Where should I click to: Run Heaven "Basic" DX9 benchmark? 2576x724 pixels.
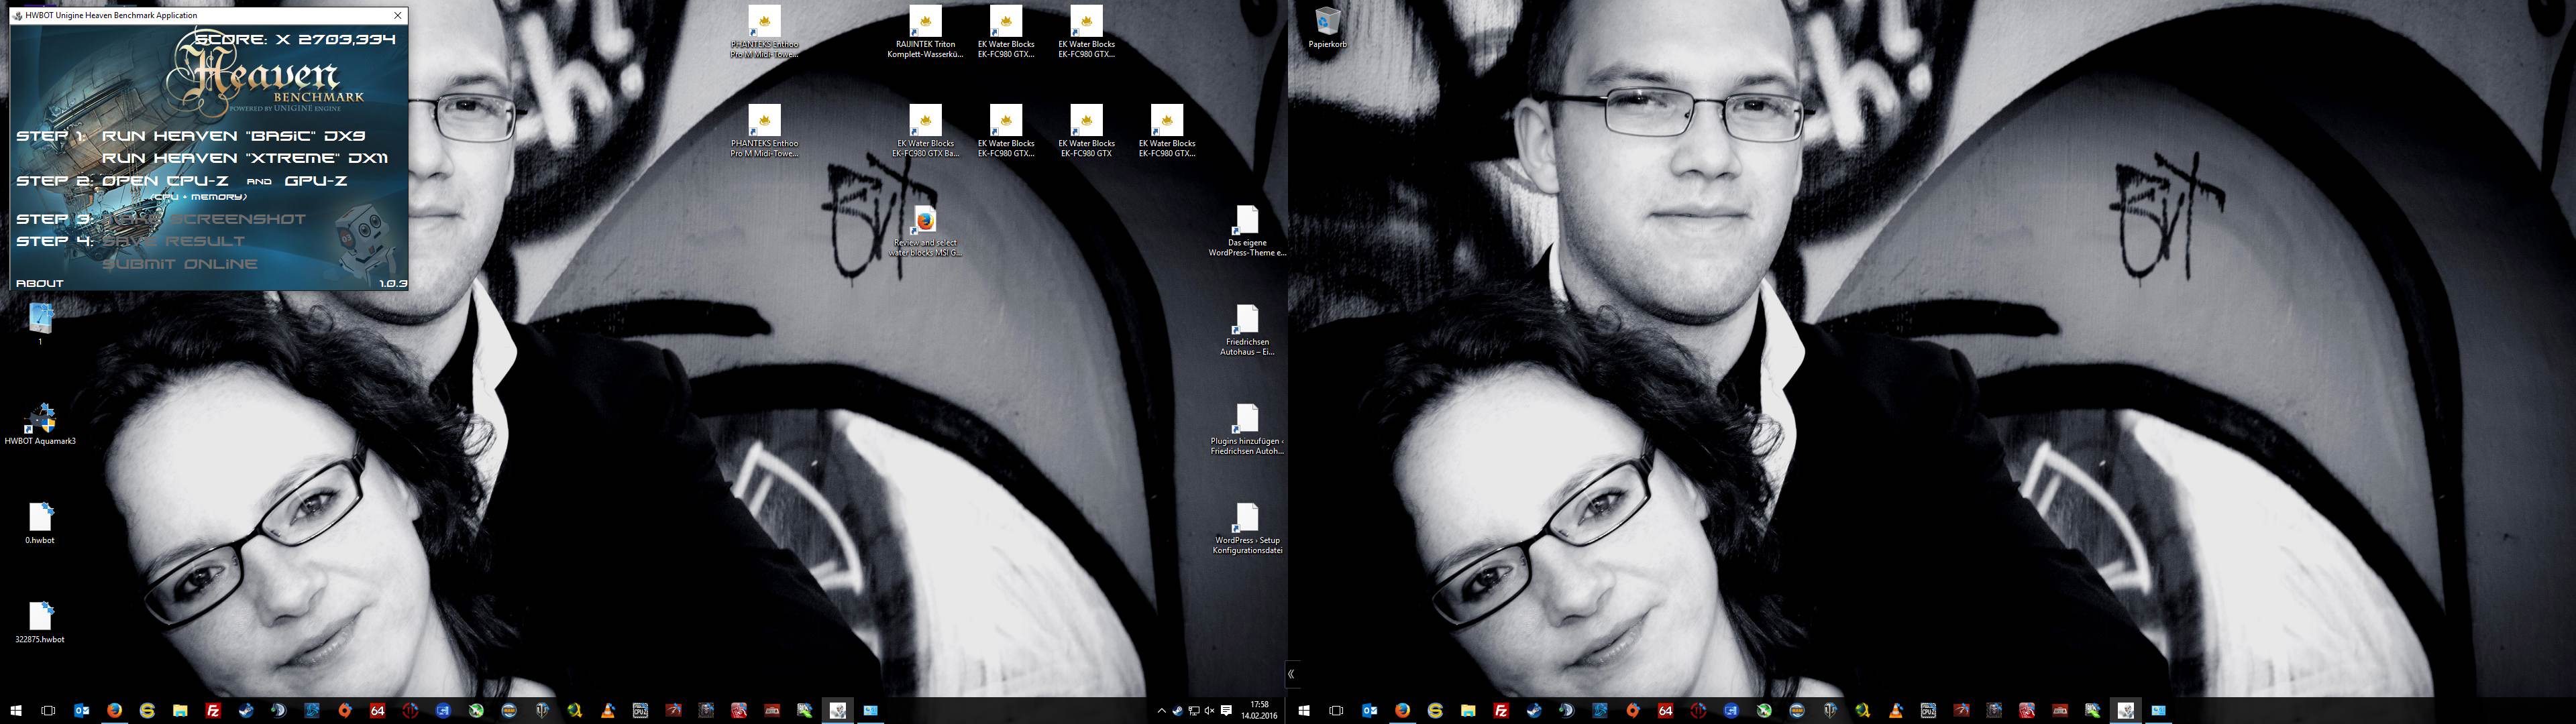(233, 136)
